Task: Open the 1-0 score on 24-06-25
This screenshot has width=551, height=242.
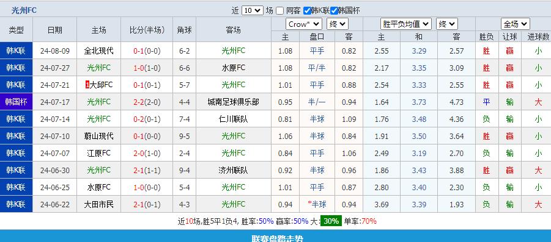Action: click(139, 187)
